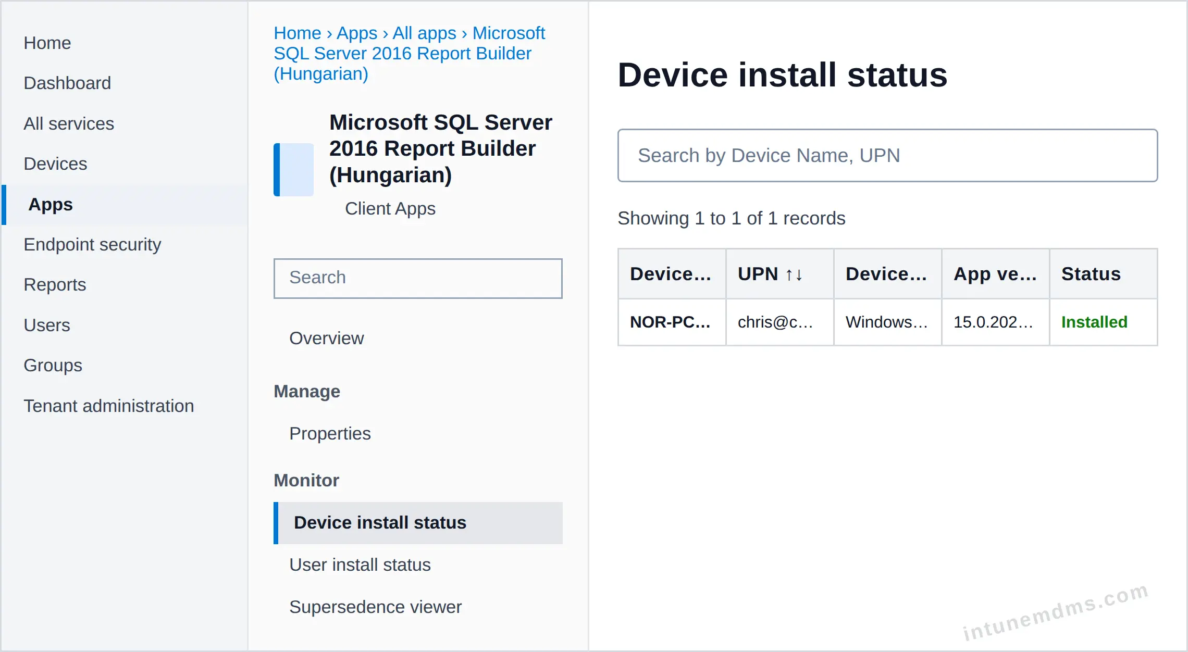The width and height of the screenshot is (1188, 652).
Task: Click the 15.0.202… app version cell
Action: point(995,322)
